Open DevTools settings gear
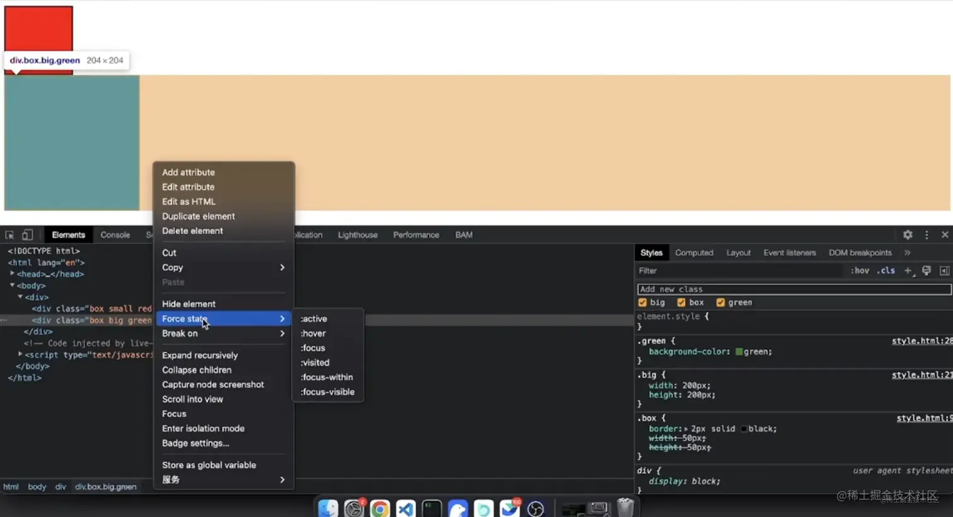The width and height of the screenshot is (953, 517). tap(908, 235)
